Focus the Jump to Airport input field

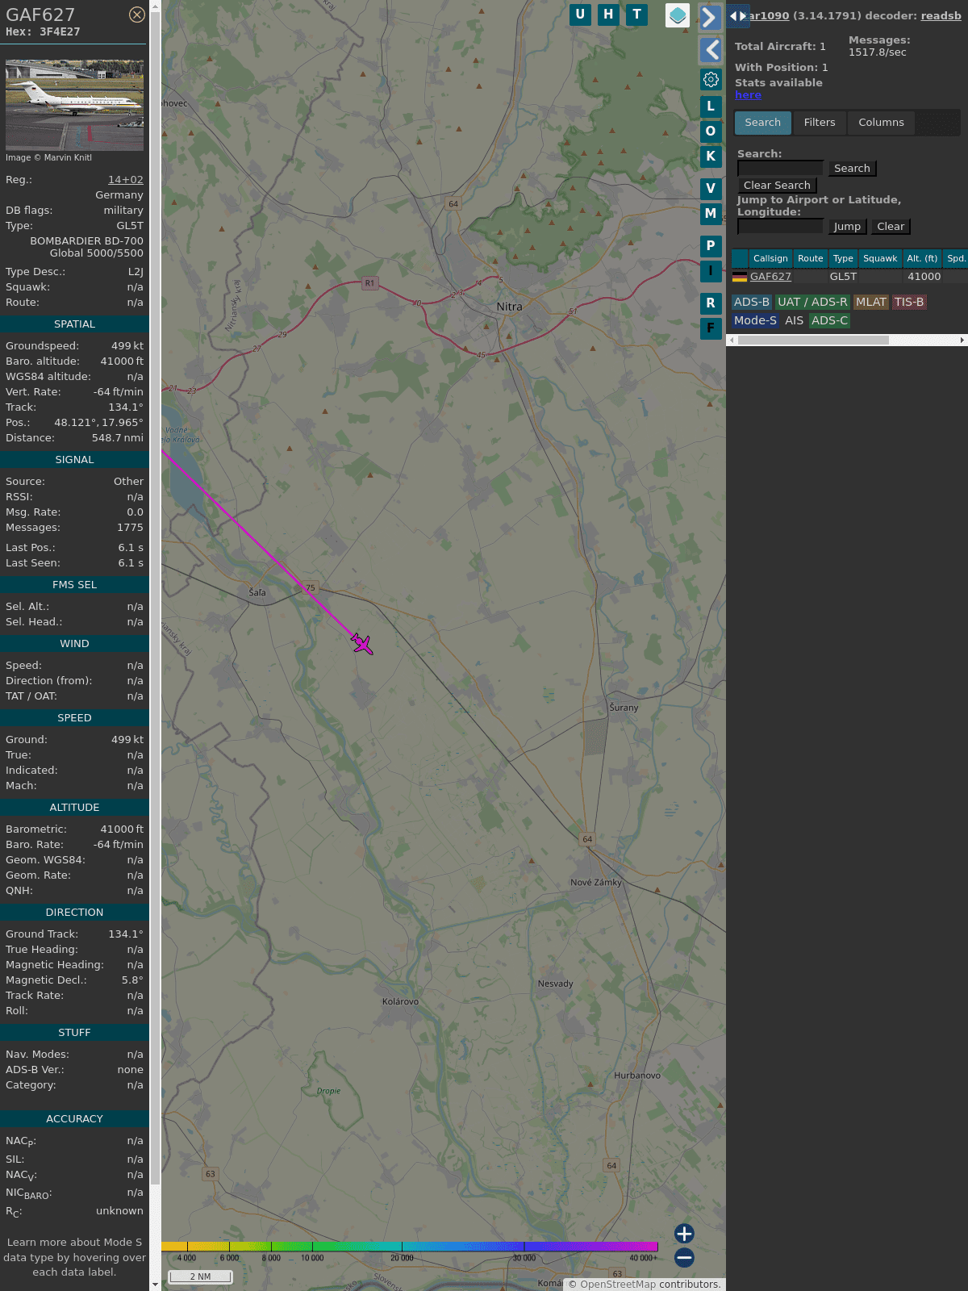(780, 226)
